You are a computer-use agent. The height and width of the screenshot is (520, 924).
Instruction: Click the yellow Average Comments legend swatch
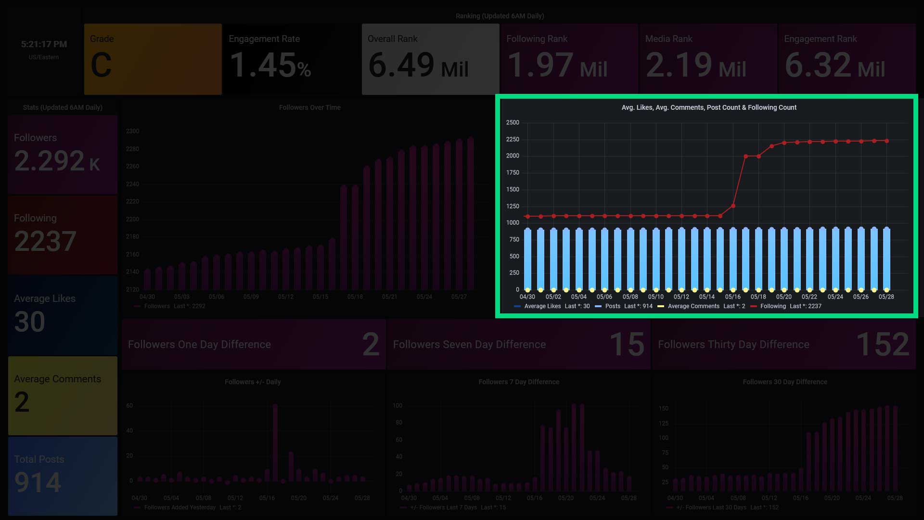pyautogui.click(x=661, y=306)
